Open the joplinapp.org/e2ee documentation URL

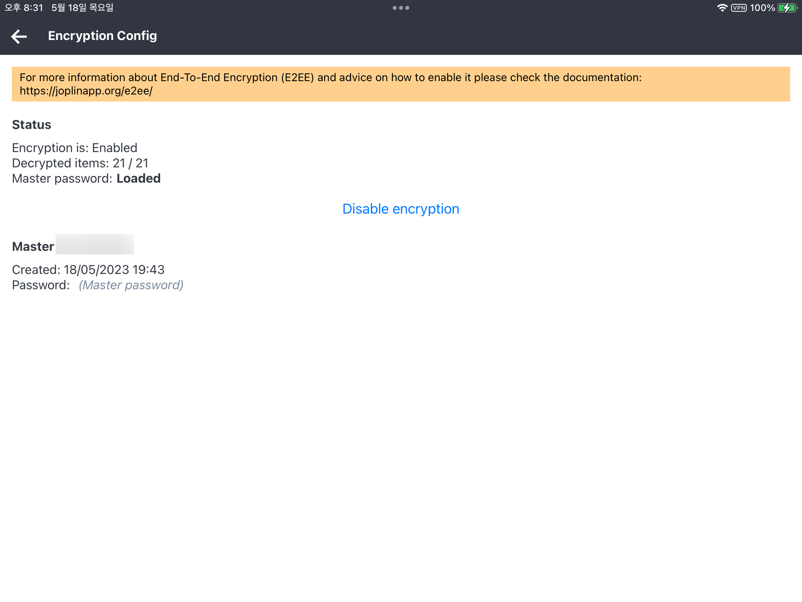(86, 91)
